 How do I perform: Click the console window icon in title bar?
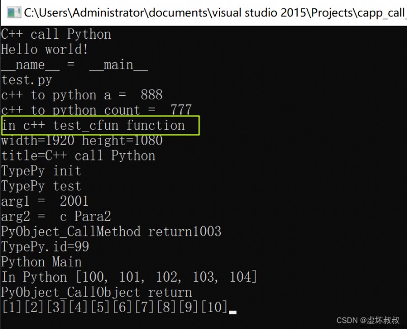click(x=14, y=13)
